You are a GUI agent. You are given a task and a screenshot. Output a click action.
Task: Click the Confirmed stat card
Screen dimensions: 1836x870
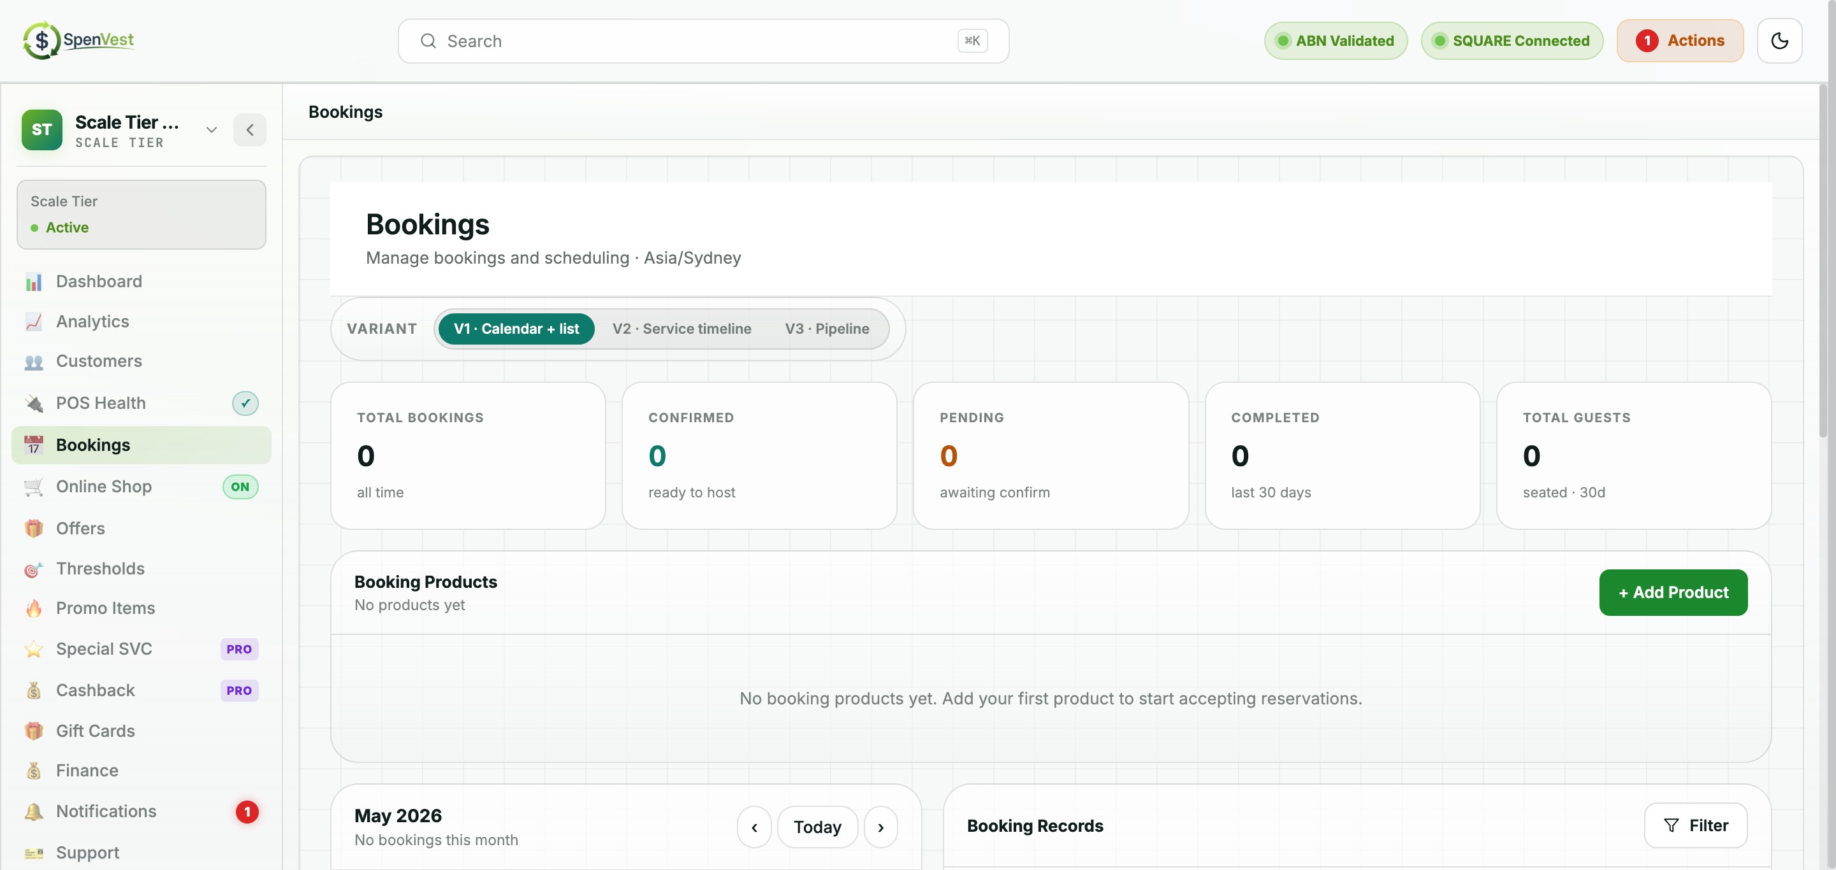point(759,455)
